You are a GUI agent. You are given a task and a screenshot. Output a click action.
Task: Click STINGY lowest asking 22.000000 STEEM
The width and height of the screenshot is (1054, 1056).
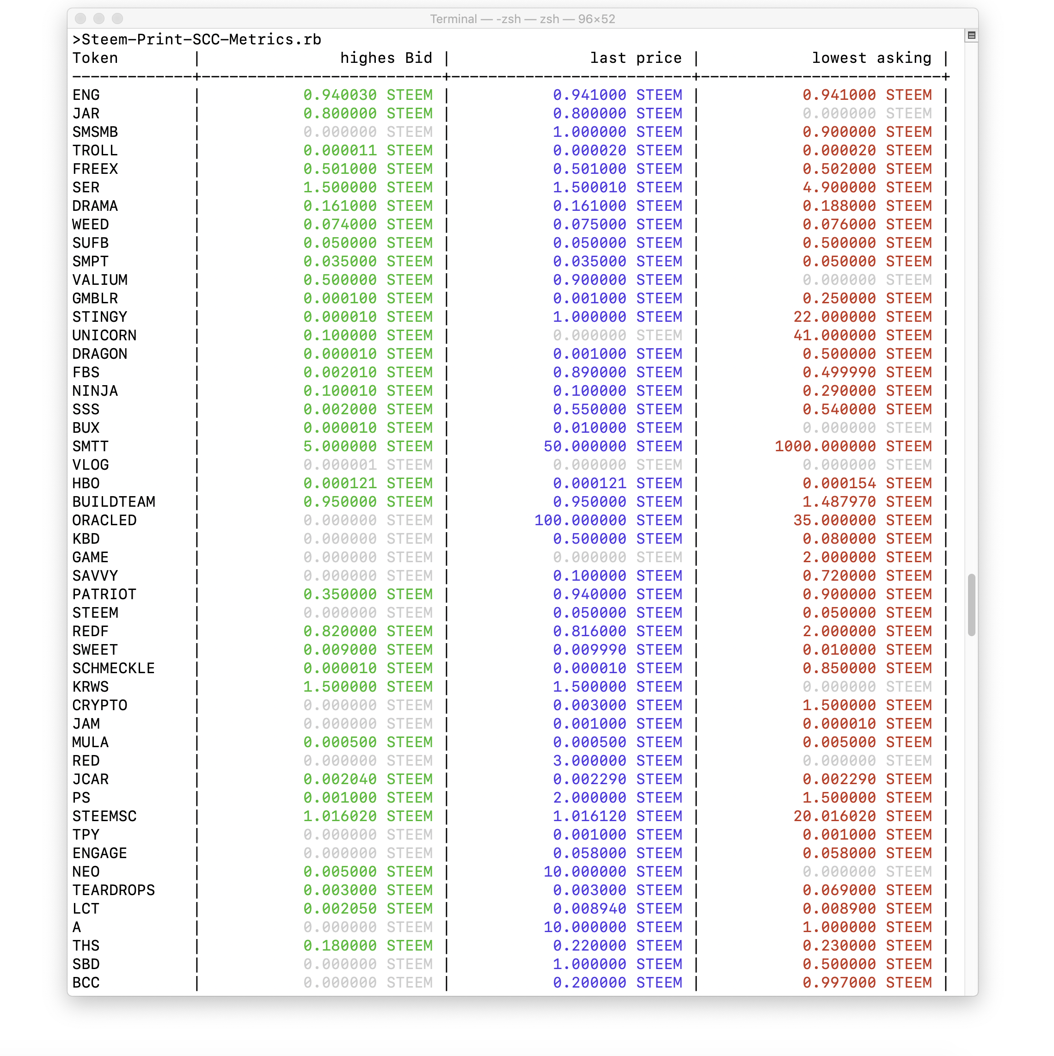[863, 317]
